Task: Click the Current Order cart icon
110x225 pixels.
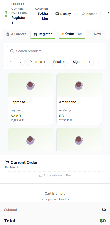Action: 7,162
